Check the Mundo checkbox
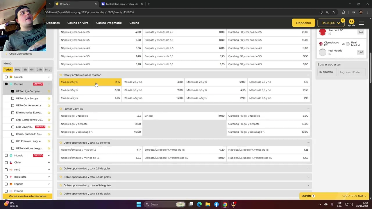372x209 pixels. [6, 156]
